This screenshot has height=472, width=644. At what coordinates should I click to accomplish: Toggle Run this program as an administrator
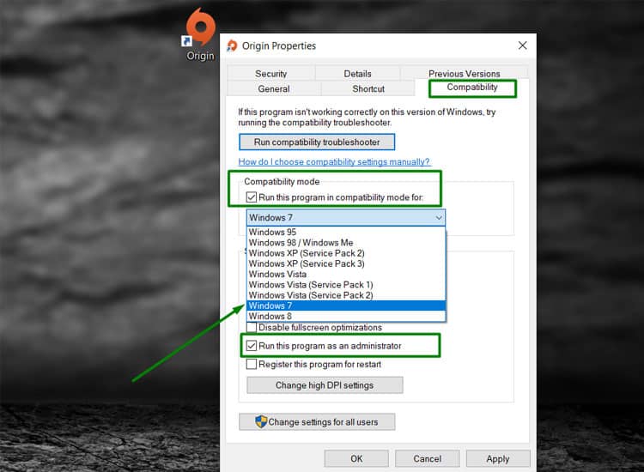tap(252, 346)
